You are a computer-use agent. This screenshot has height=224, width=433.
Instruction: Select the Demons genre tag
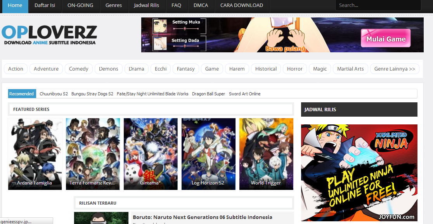[x=109, y=69]
